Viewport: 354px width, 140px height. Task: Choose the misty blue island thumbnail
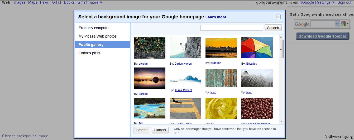(x=185, y=78)
